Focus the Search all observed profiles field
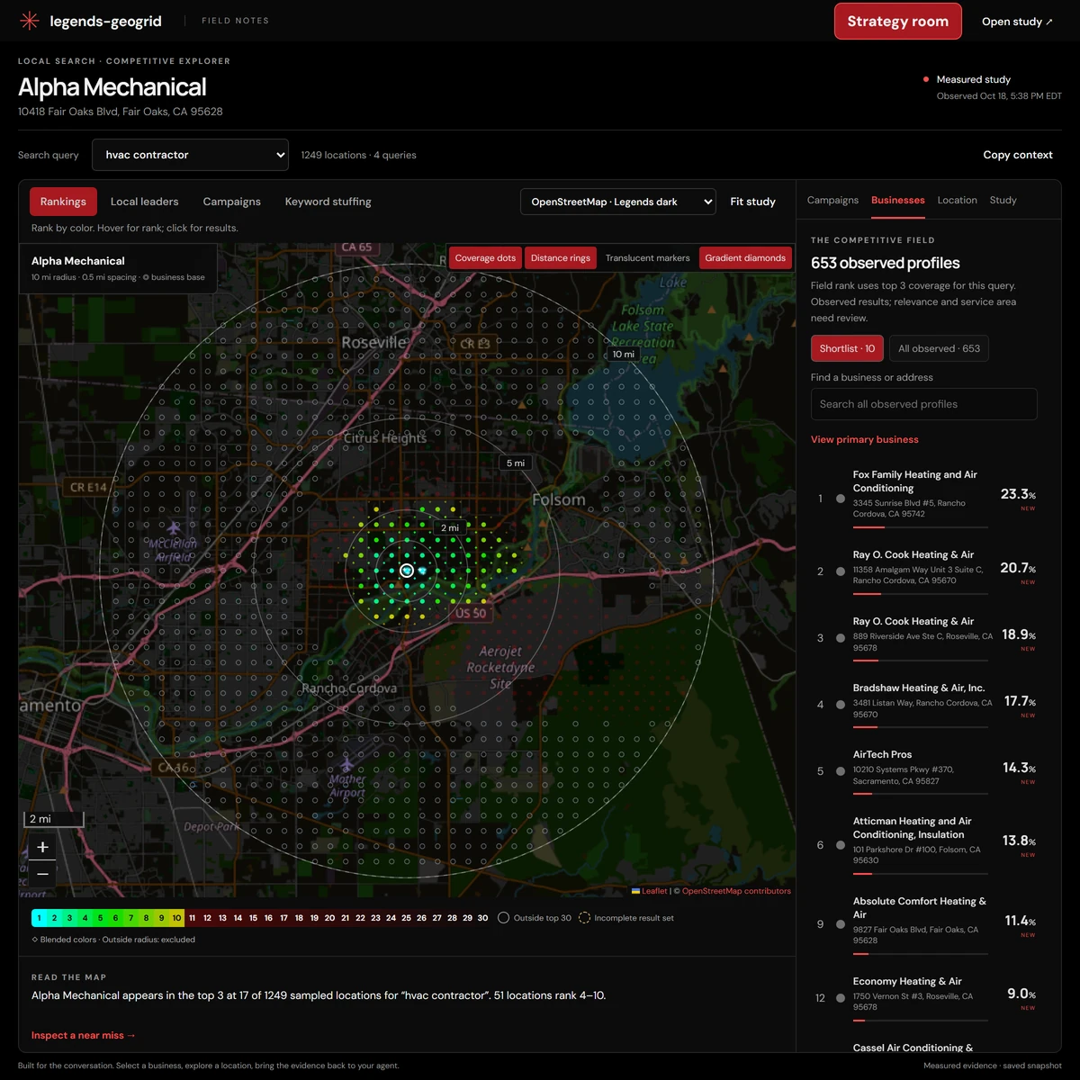Viewport: 1080px width, 1080px height. point(923,404)
